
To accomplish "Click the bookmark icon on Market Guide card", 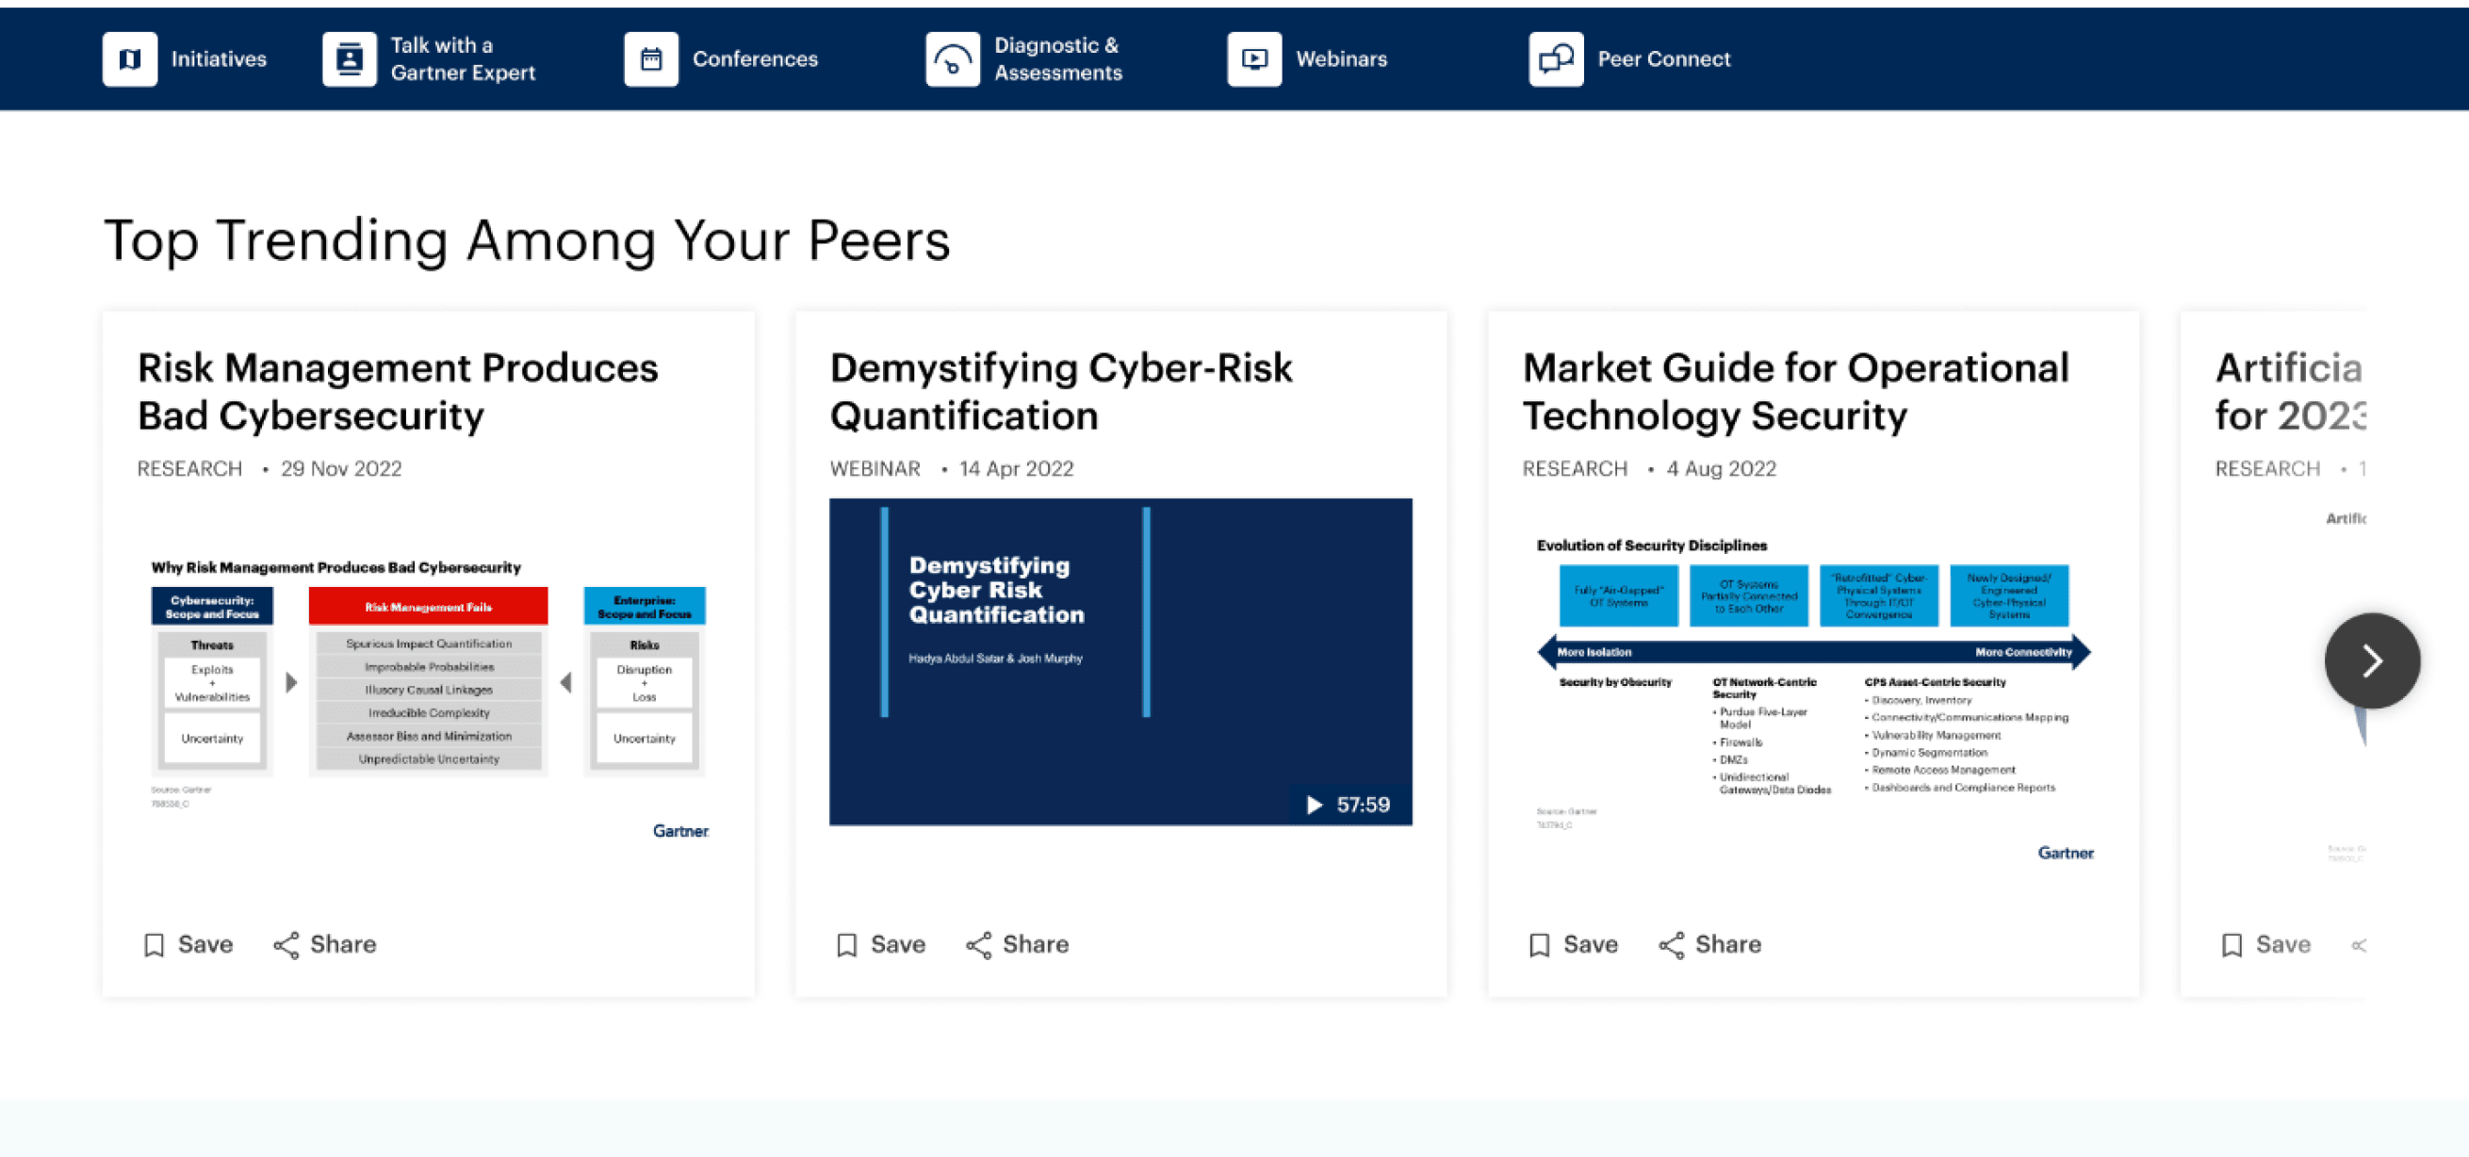I will (1539, 945).
